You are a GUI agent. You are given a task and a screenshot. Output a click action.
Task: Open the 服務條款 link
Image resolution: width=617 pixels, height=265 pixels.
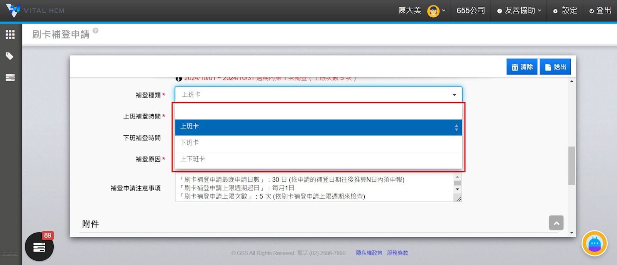click(397, 253)
